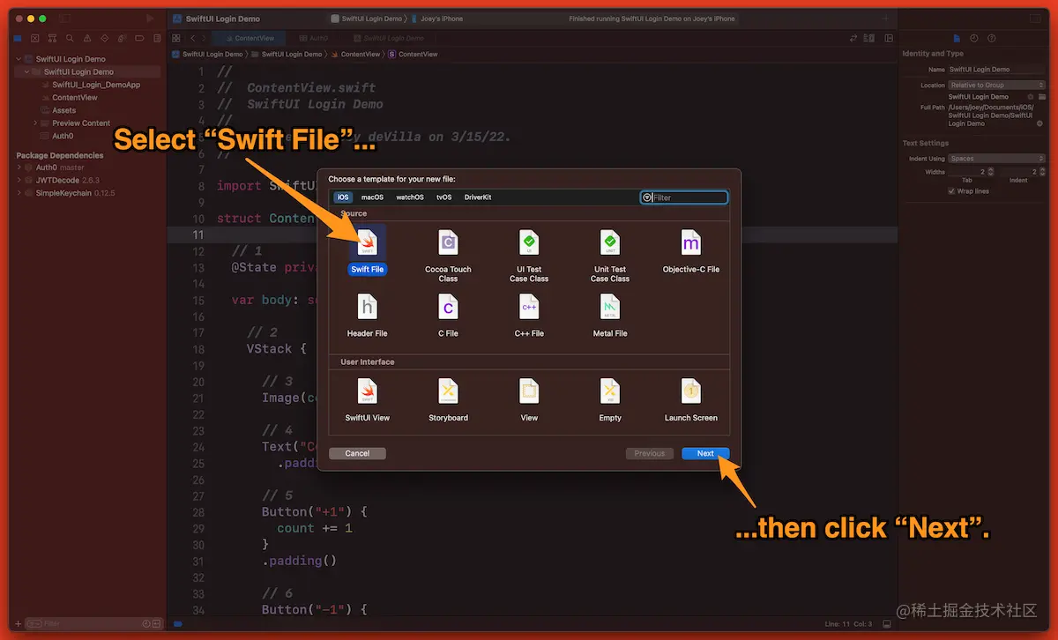The height and width of the screenshot is (640, 1058).
Task: Switch platform filter to watchOS
Action: pyautogui.click(x=409, y=197)
